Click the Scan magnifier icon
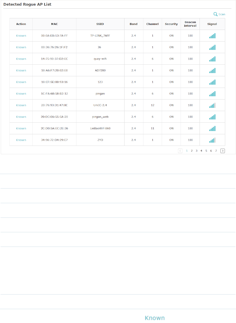Image resolution: width=236 pixels, height=323 pixels. coord(215,14)
